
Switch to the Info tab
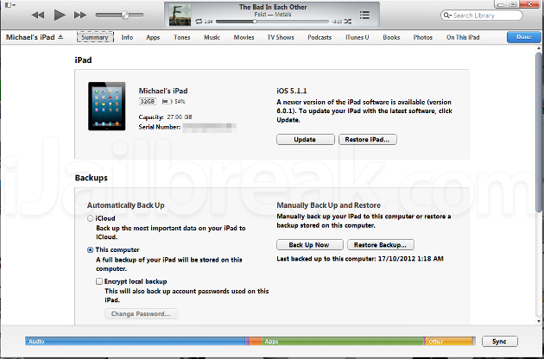tap(127, 37)
